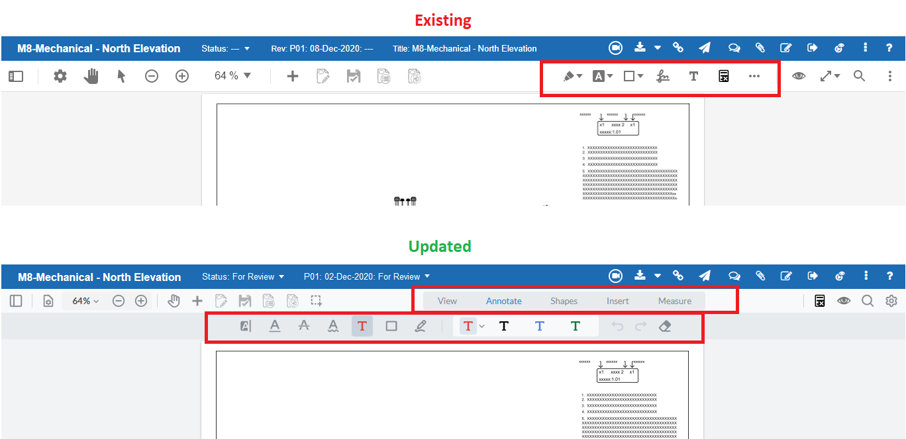Image resolution: width=906 pixels, height=439 pixels.
Task: Open comments bubble icon in Existing header
Action: tap(734, 48)
